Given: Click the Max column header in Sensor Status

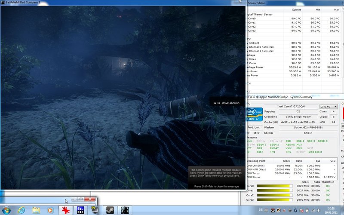Looking at the screenshot, I should click(x=331, y=9).
